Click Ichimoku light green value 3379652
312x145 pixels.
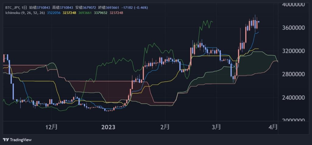(x=101, y=13)
